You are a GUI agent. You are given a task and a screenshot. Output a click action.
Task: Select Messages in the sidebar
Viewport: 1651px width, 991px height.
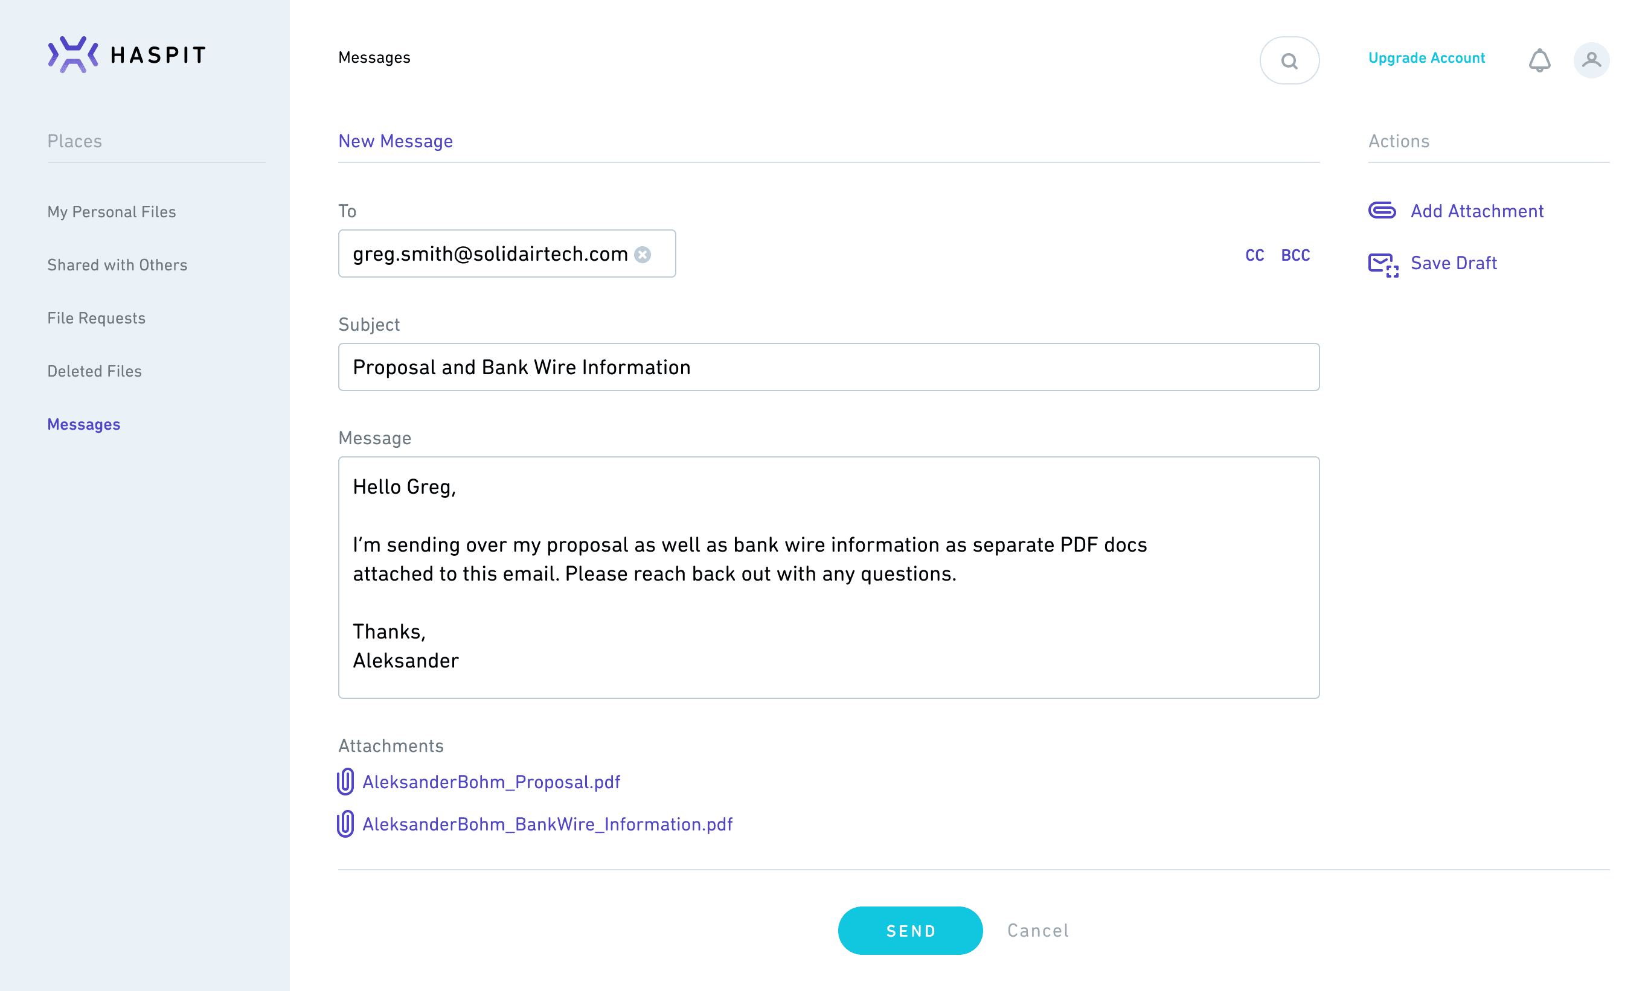pos(83,425)
